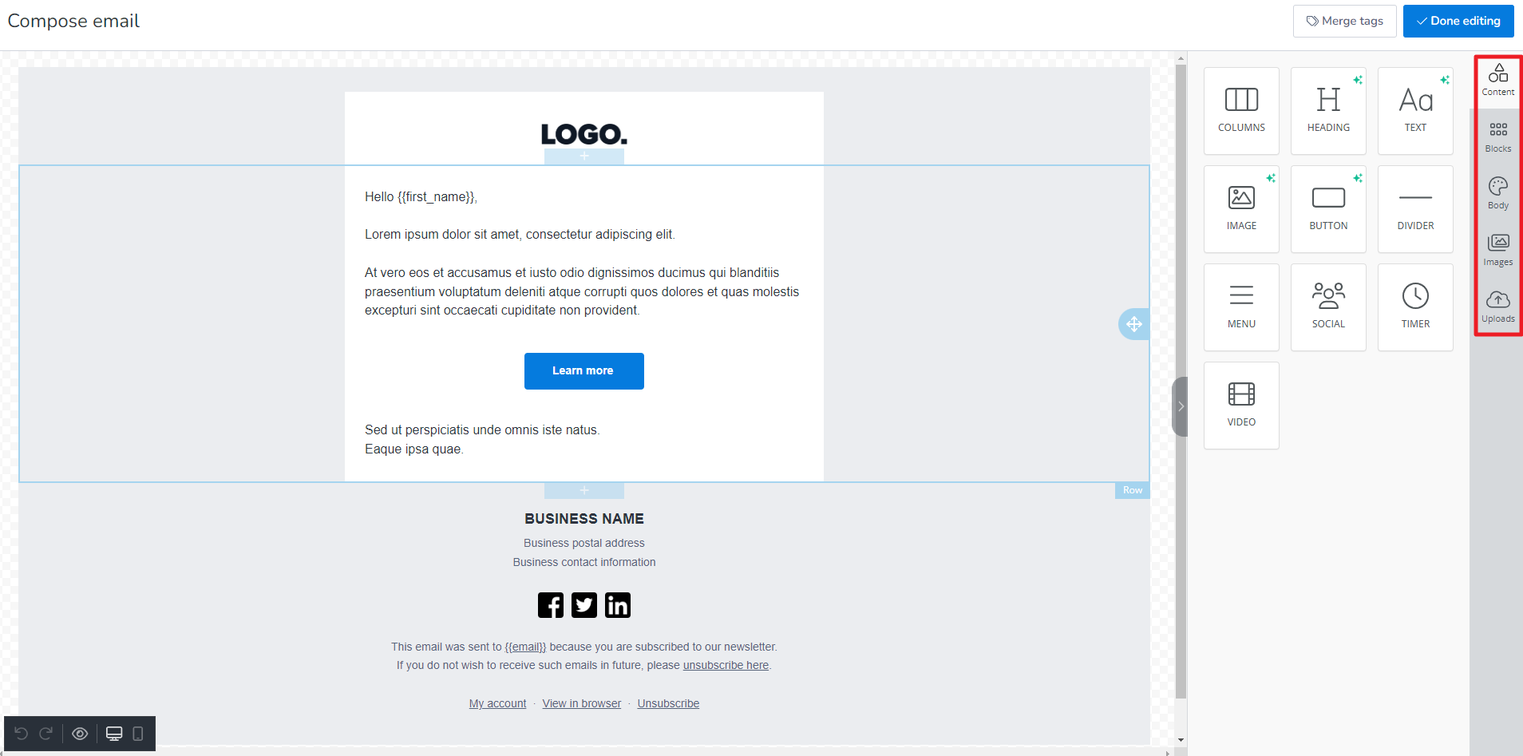Choose the Video content block
The width and height of the screenshot is (1523, 756).
tap(1241, 406)
